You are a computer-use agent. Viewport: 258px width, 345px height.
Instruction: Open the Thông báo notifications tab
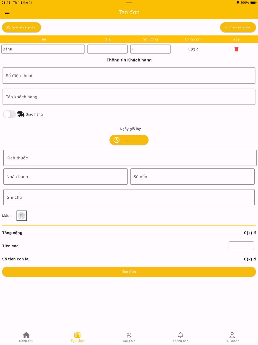[x=181, y=337]
